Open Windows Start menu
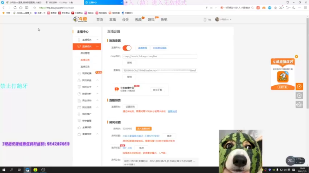Screen dimensions: 309x173 [x=3, y=170]
